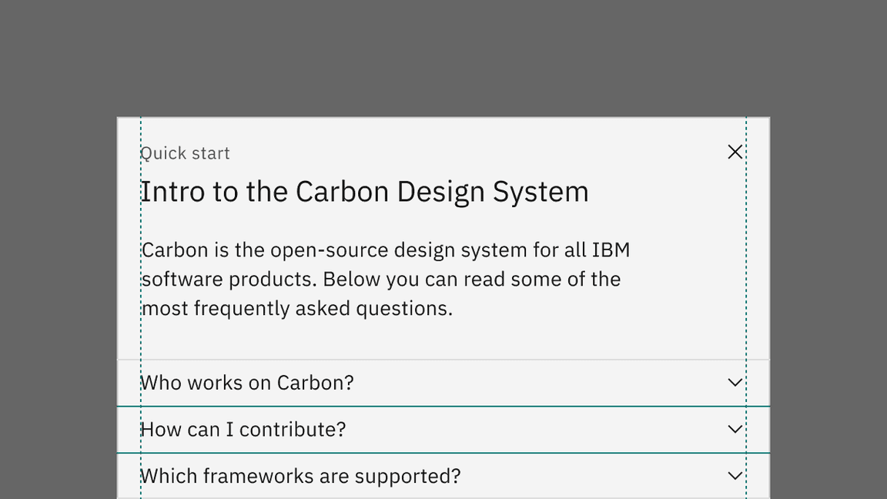Click the last line ending "asked questions."
This screenshot has height=499, width=887.
(x=297, y=308)
